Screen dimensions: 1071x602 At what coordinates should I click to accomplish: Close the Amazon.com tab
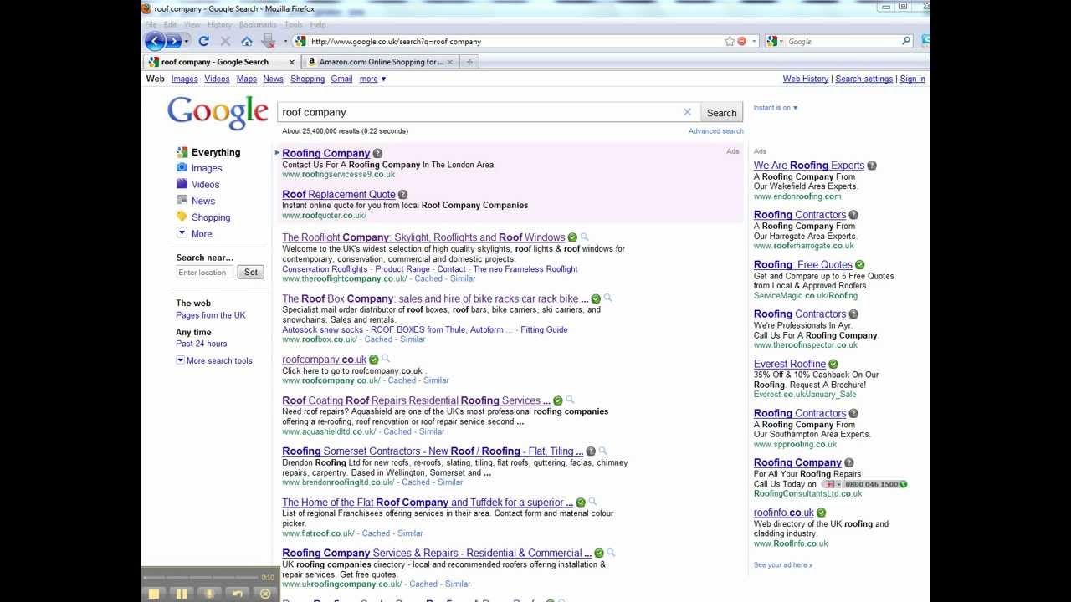[450, 62]
